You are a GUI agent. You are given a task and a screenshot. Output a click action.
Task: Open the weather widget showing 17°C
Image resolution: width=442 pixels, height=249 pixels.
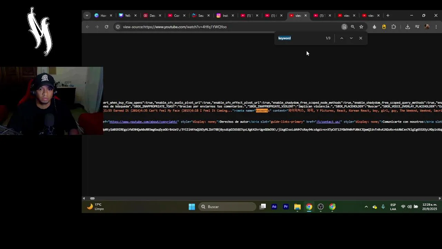[95, 207]
